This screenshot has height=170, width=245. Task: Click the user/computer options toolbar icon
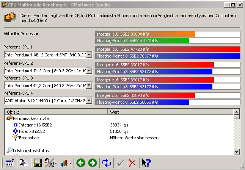coord(49,163)
